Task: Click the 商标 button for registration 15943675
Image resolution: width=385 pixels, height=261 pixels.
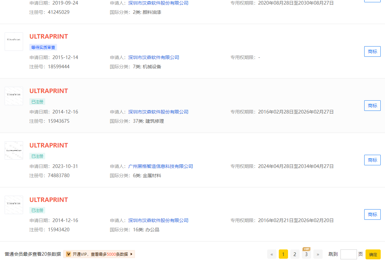Action: point(372,106)
